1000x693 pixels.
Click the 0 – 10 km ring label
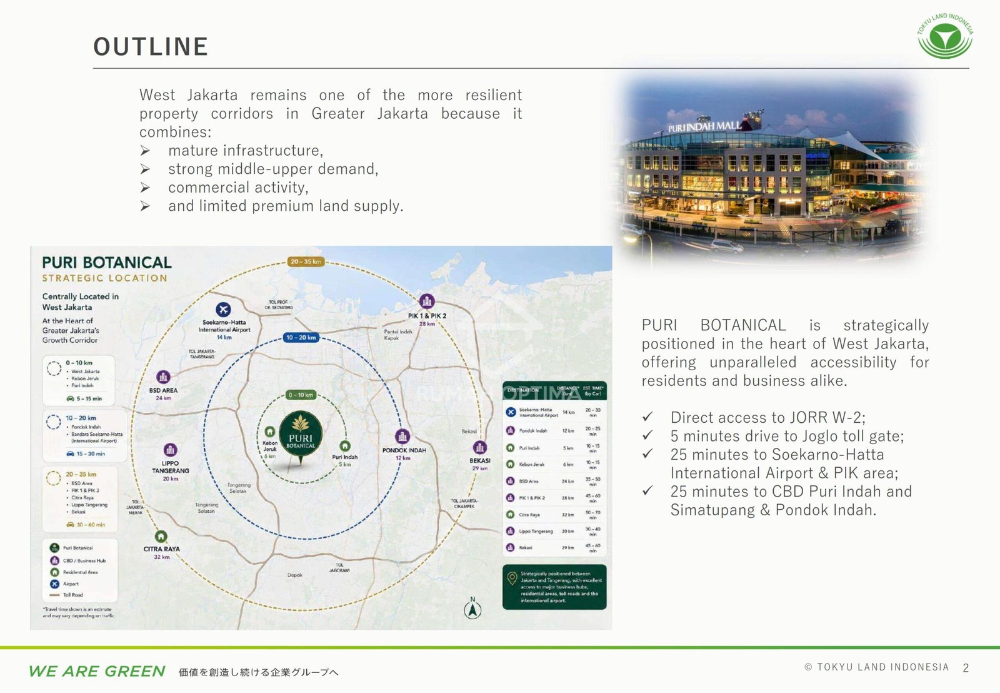tap(301, 395)
